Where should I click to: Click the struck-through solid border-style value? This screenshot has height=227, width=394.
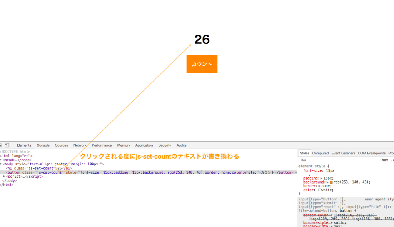coord(339,223)
